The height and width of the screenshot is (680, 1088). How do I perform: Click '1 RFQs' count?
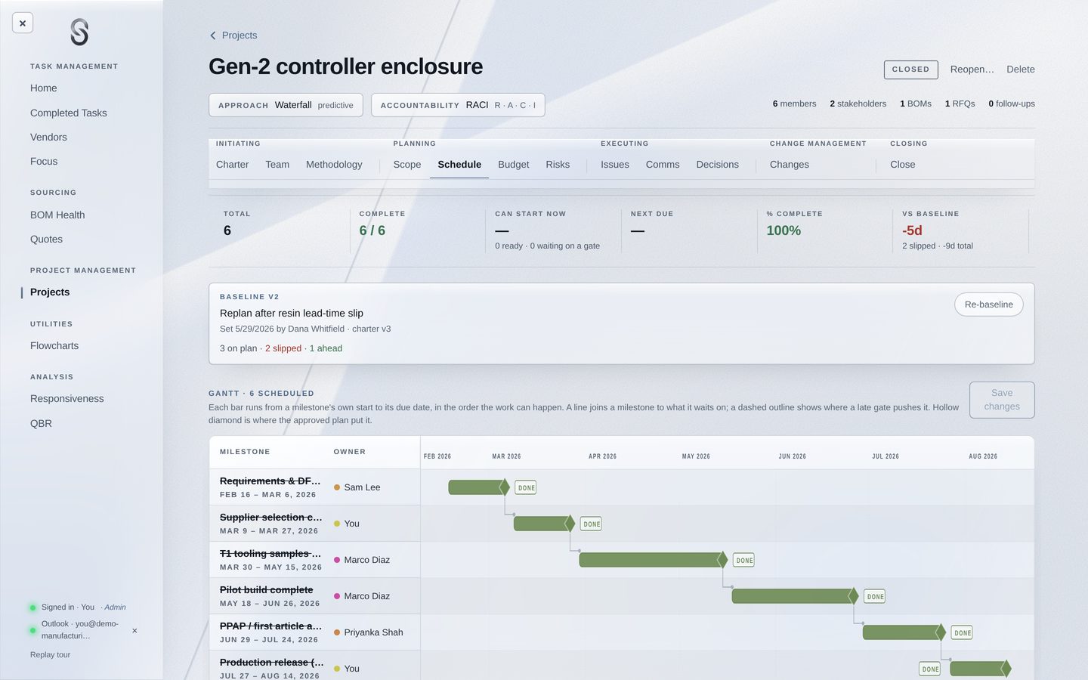[960, 104]
